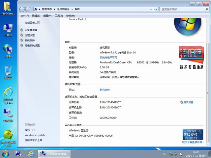
Task: Expand the arrow after 系统和安全 in the breadcrumb
Action: pos(72,9)
